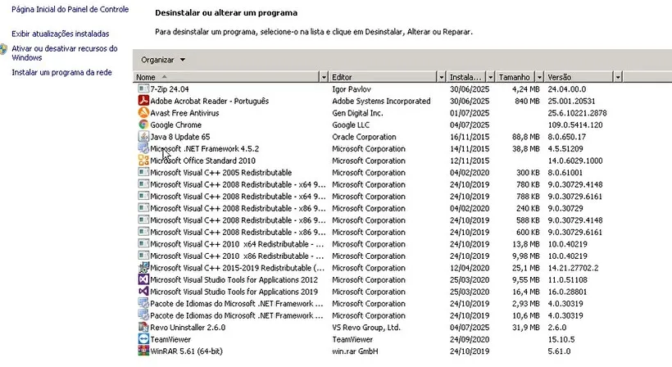Select the Microsoft Office Standard 2010 icon
Image resolution: width=672 pixels, height=367 pixels.
tap(143, 161)
